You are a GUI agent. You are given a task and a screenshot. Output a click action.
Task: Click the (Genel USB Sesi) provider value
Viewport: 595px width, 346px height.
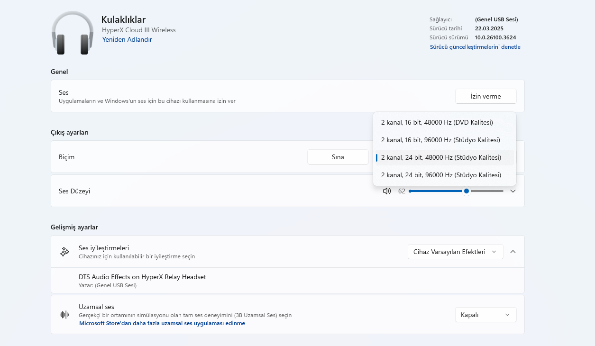(x=496, y=19)
